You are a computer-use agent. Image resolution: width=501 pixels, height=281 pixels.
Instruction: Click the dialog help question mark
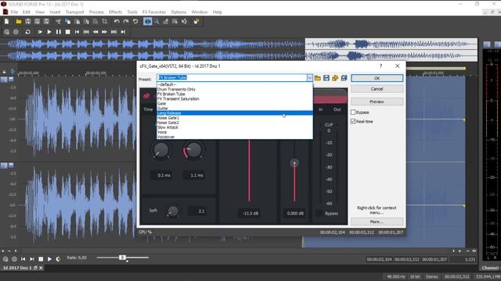coord(380,66)
